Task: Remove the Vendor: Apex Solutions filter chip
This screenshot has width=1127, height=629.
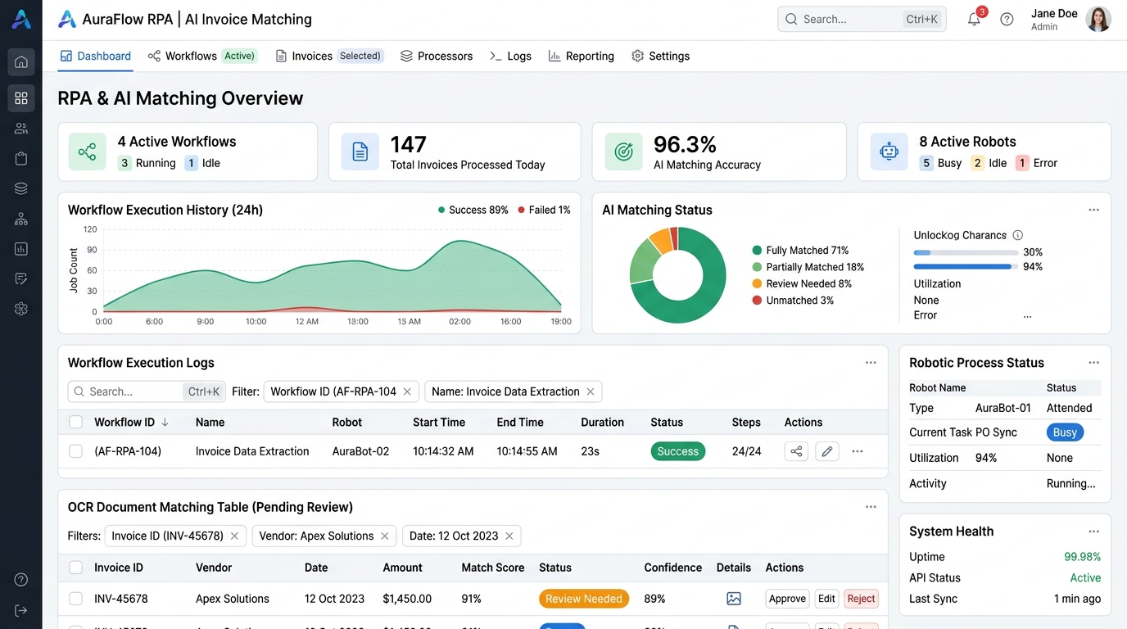Action: click(x=384, y=536)
